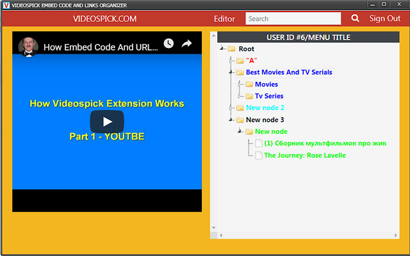Minimize the Videospick window
410x256 pixels.
[x=373, y=4]
